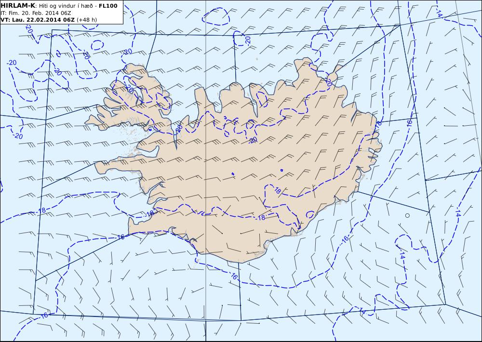Click the 'VT: Lau. 22.02.2014 06Z' valid time
The height and width of the screenshot is (342, 482).
point(38,20)
